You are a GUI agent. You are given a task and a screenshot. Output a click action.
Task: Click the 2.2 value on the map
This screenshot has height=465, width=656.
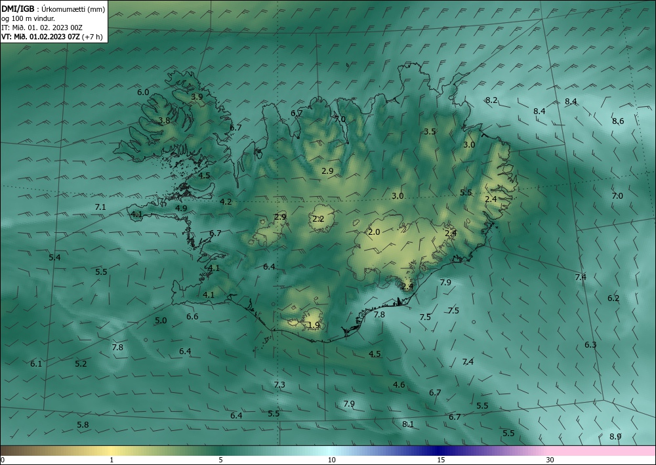[318, 218]
